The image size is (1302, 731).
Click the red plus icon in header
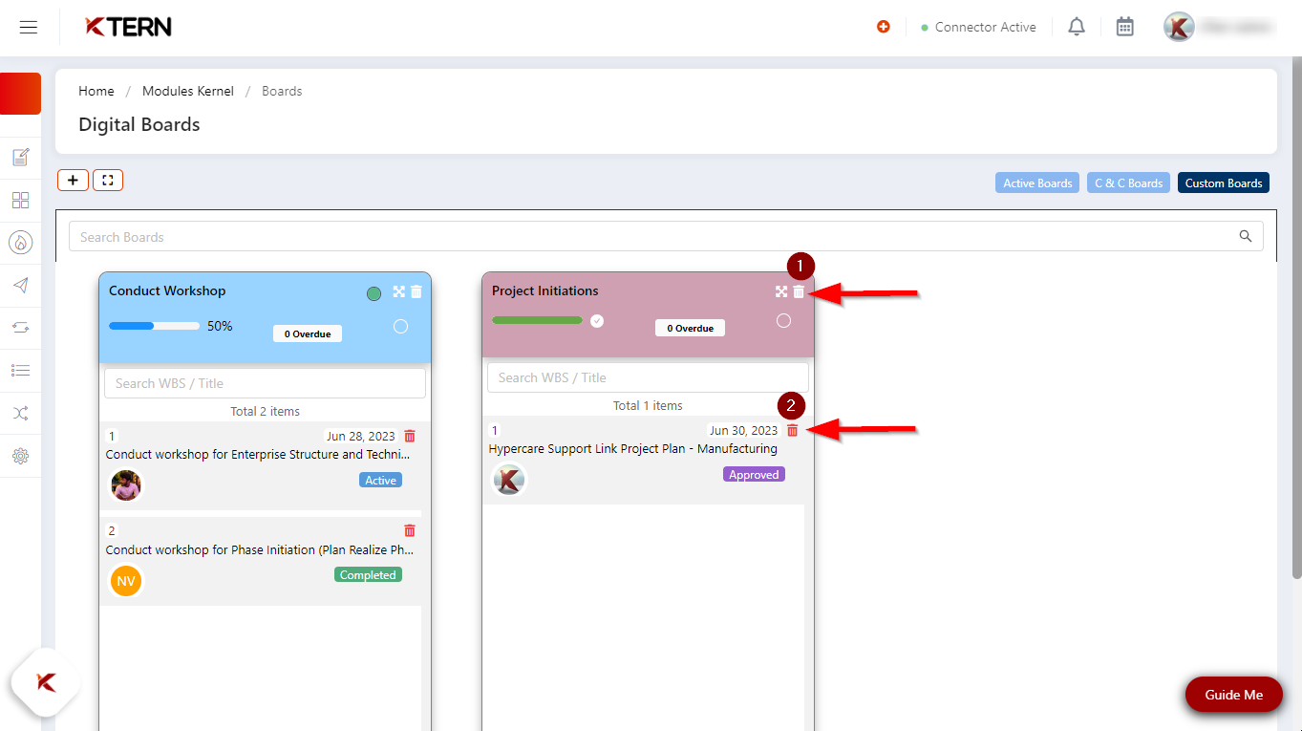pyautogui.click(x=884, y=27)
